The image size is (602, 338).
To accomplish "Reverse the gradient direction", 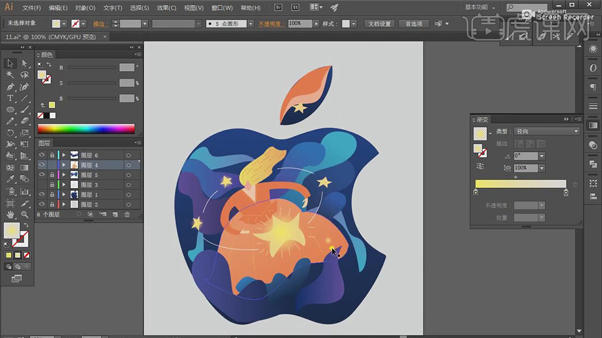I will tap(480, 166).
